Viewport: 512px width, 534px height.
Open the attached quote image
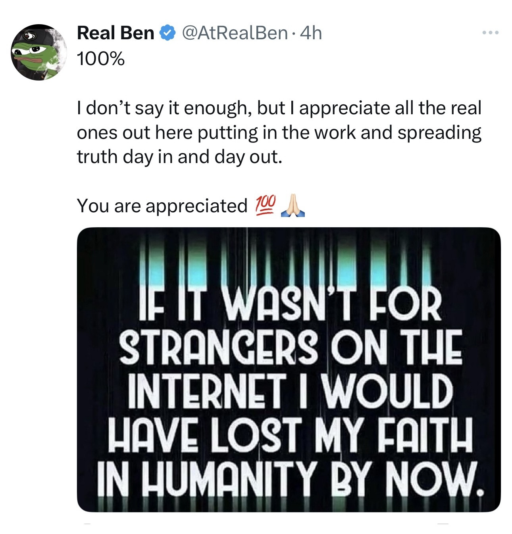tap(289, 369)
